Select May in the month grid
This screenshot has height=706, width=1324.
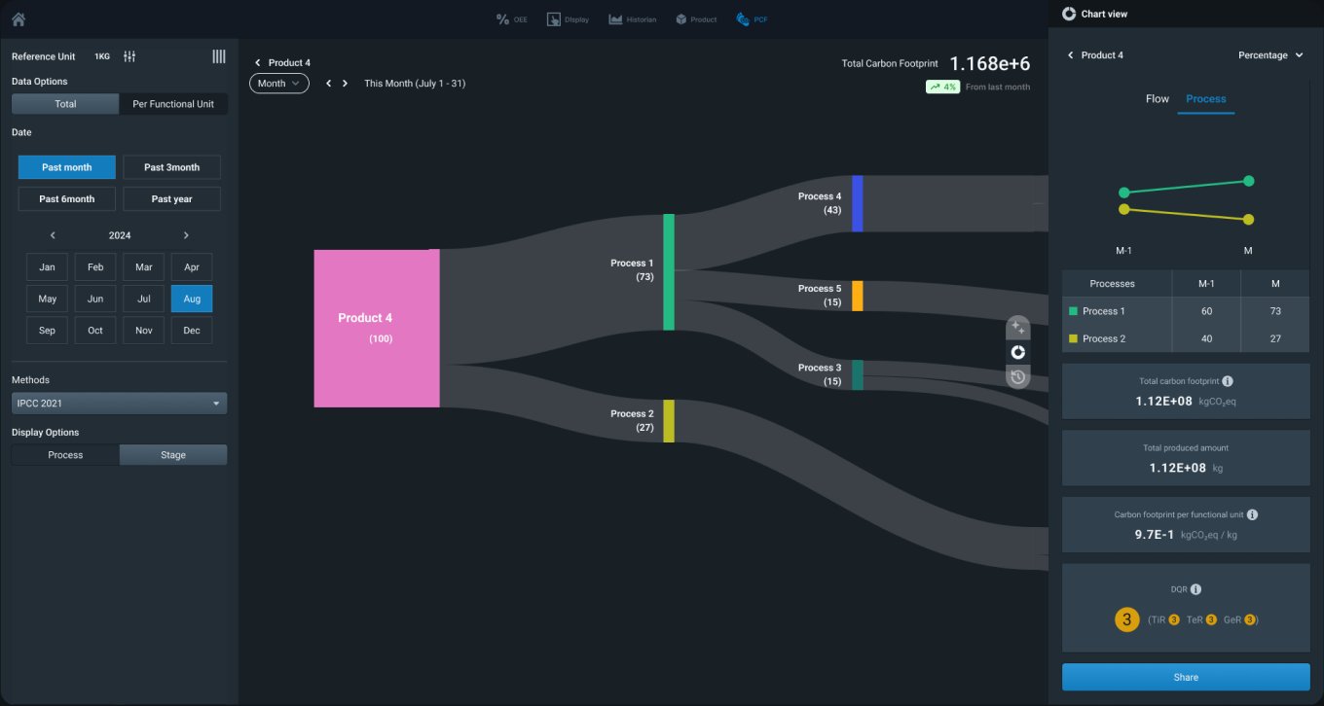click(x=47, y=299)
